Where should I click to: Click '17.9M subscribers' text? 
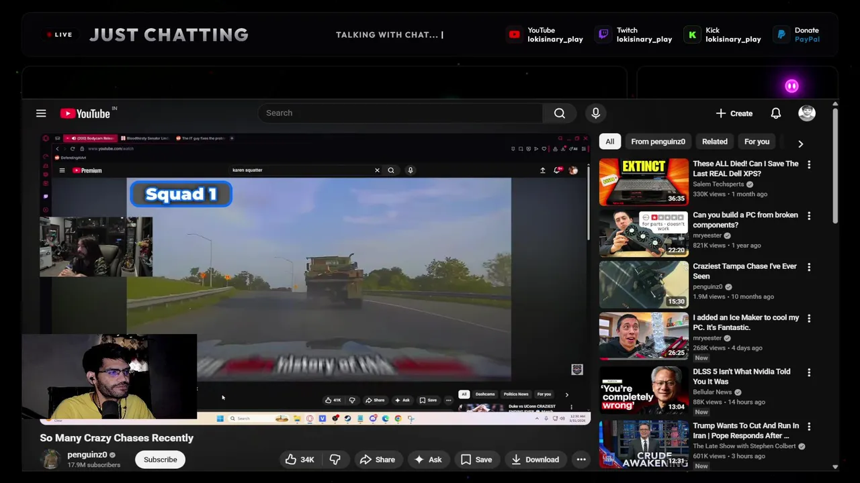pos(93,465)
